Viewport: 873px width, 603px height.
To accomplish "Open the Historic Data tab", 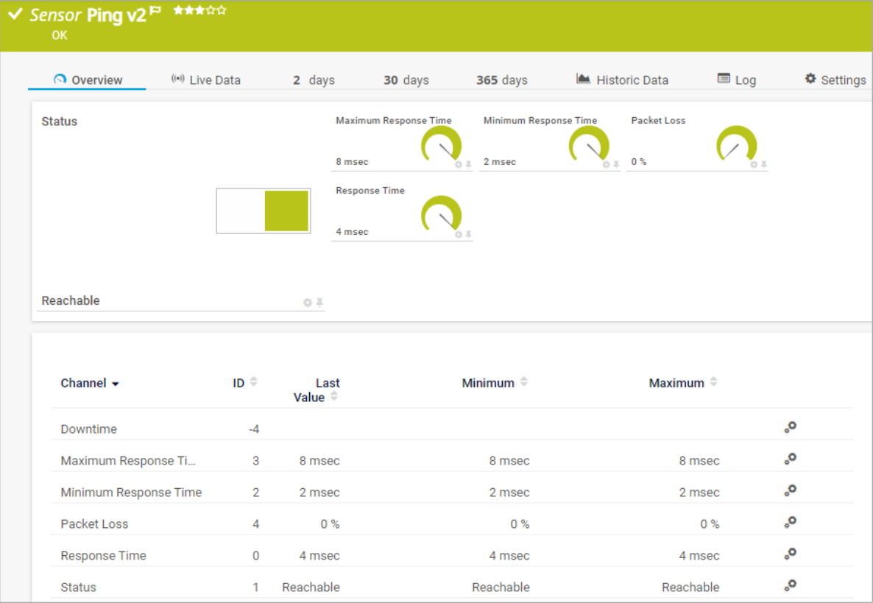I will click(622, 80).
